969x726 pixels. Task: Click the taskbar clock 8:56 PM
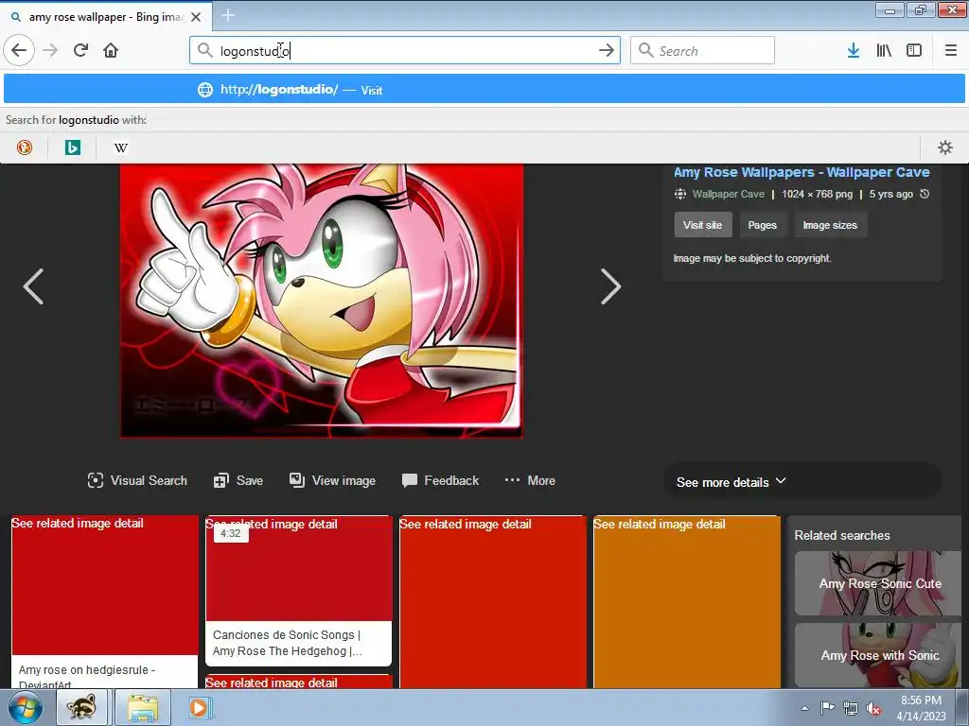click(921, 707)
